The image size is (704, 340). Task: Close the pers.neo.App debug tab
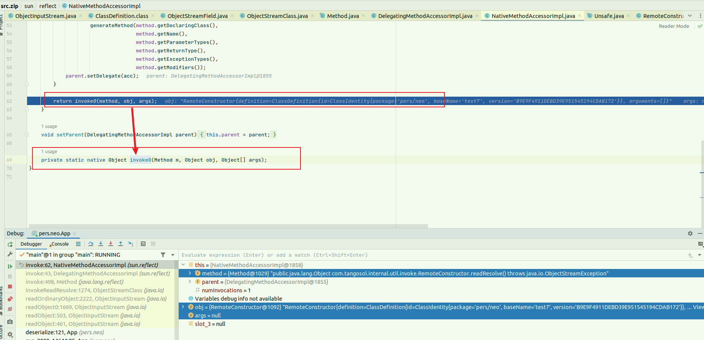click(74, 234)
